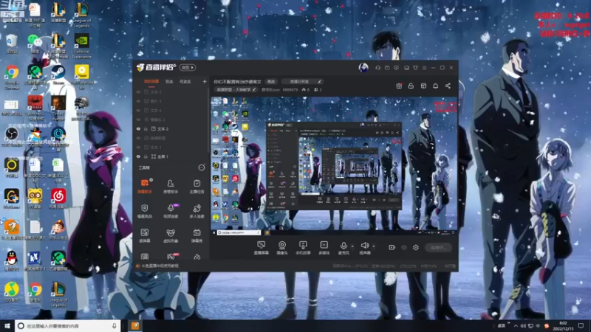Screen dimensions: 591x332
Task: Open the shield challenge tool in toolbox
Action: tap(144, 211)
